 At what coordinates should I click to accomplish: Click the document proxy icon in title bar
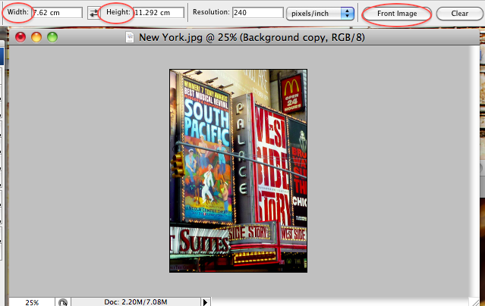130,37
